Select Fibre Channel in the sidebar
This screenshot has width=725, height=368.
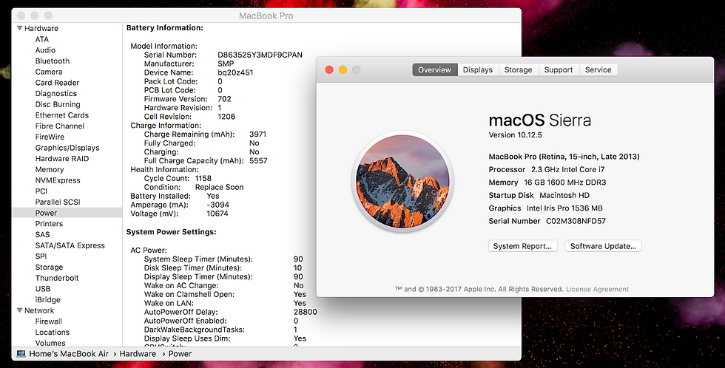[60, 126]
